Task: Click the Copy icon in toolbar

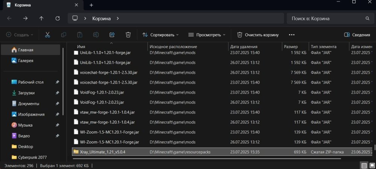Action: 64,35
